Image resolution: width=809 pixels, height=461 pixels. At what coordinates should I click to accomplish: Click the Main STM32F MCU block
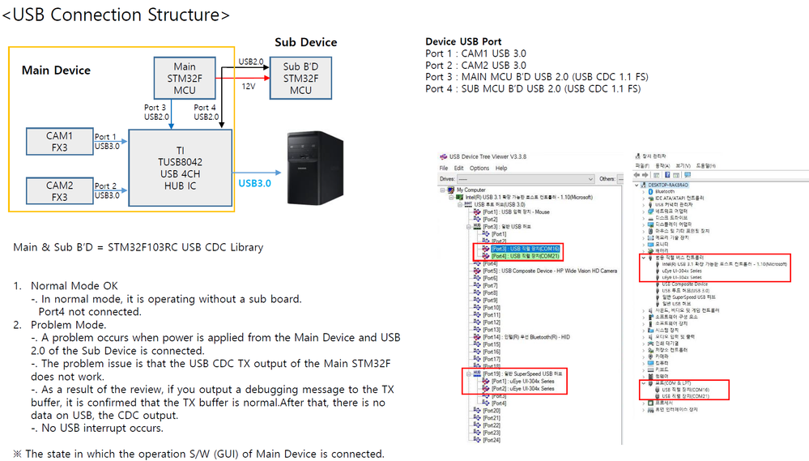[185, 78]
